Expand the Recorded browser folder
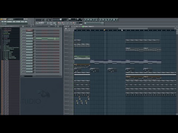178x133 pixels. tap(6, 35)
